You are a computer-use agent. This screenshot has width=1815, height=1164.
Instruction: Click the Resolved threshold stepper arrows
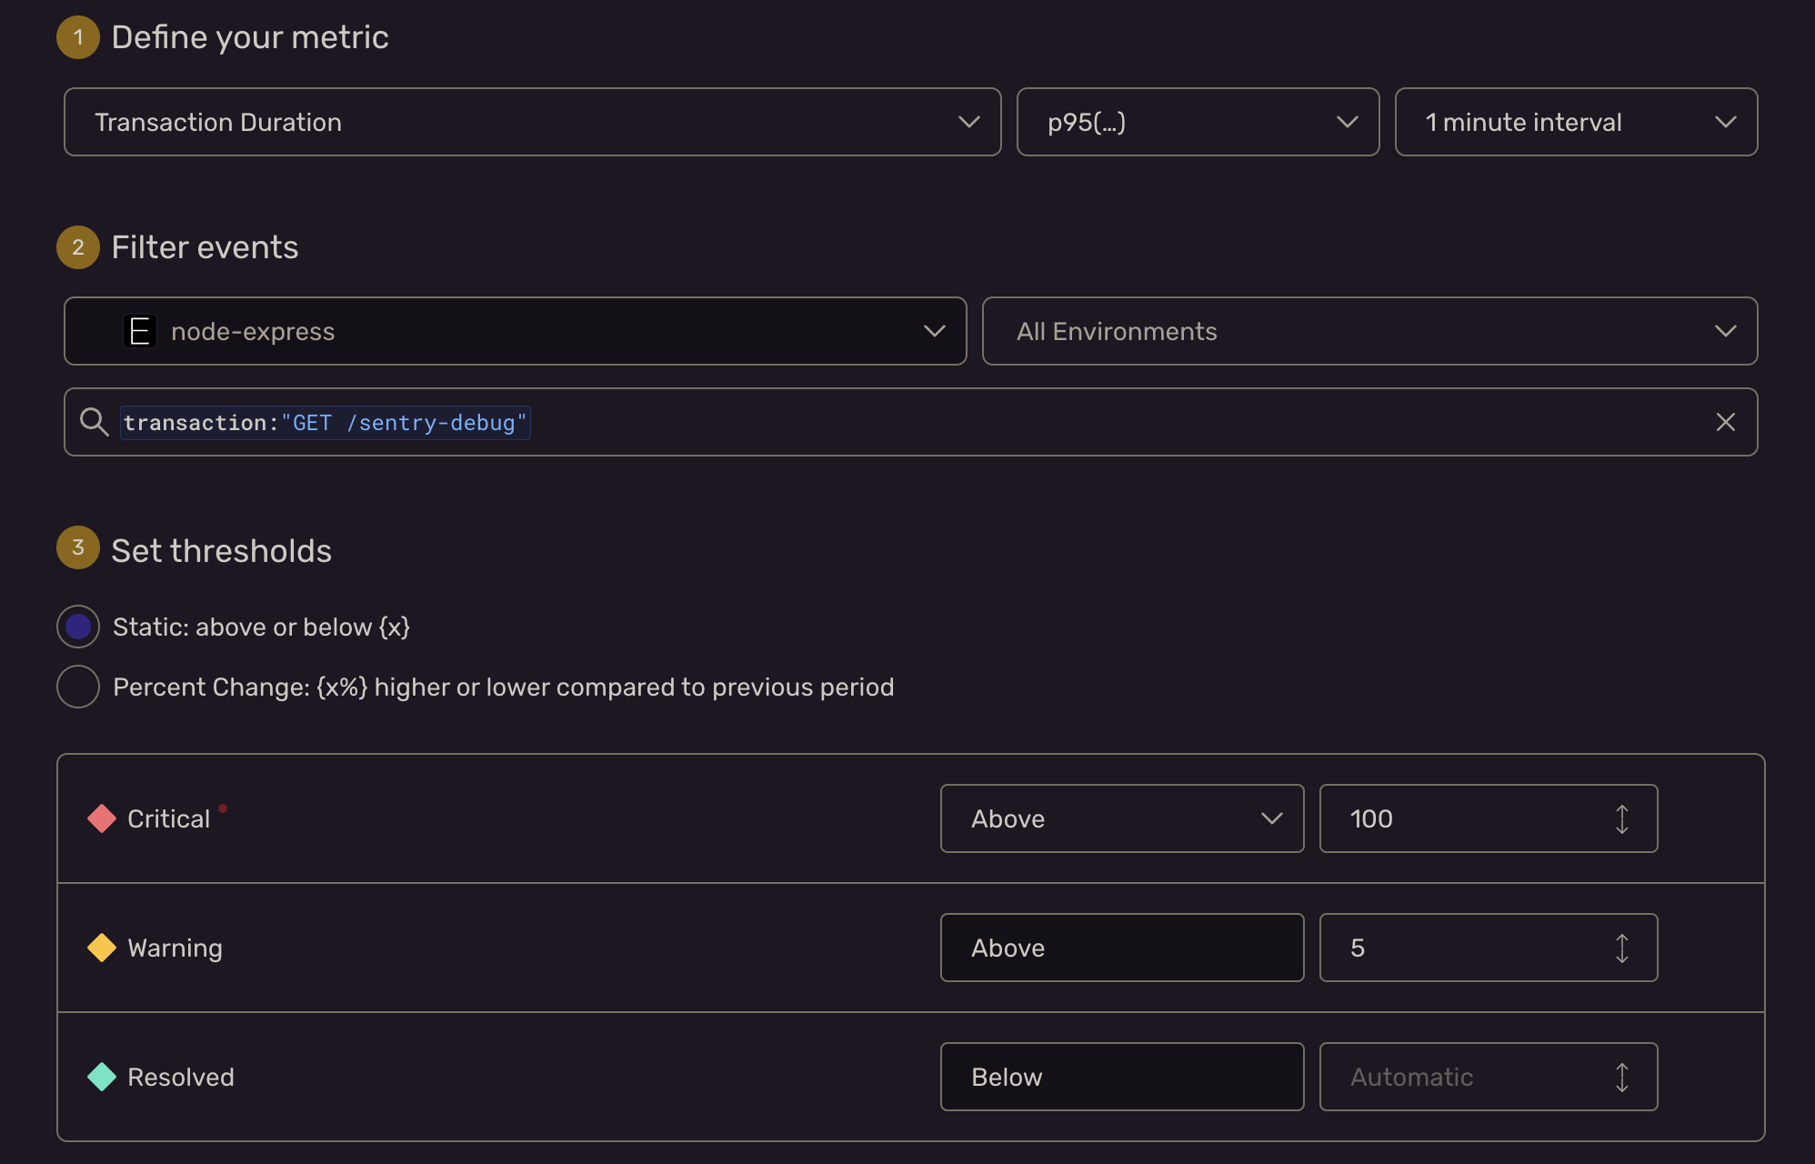pyautogui.click(x=1621, y=1078)
